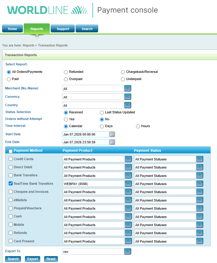Open the Start Date calendar picker icon
This screenshot has width=217, height=263.
(112, 134)
